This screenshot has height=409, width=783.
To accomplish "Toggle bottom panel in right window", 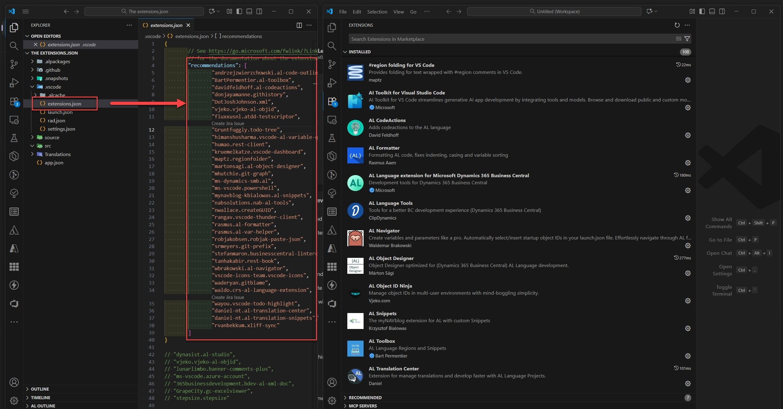I will [x=712, y=11].
